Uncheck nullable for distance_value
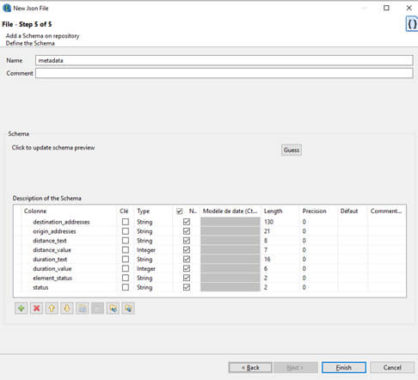This screenshot has width=418, height=380. (x=187, y=250)
